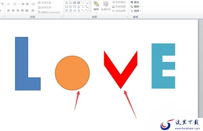Open Text Direction (文字方向) dropdown

pos(45,3)
